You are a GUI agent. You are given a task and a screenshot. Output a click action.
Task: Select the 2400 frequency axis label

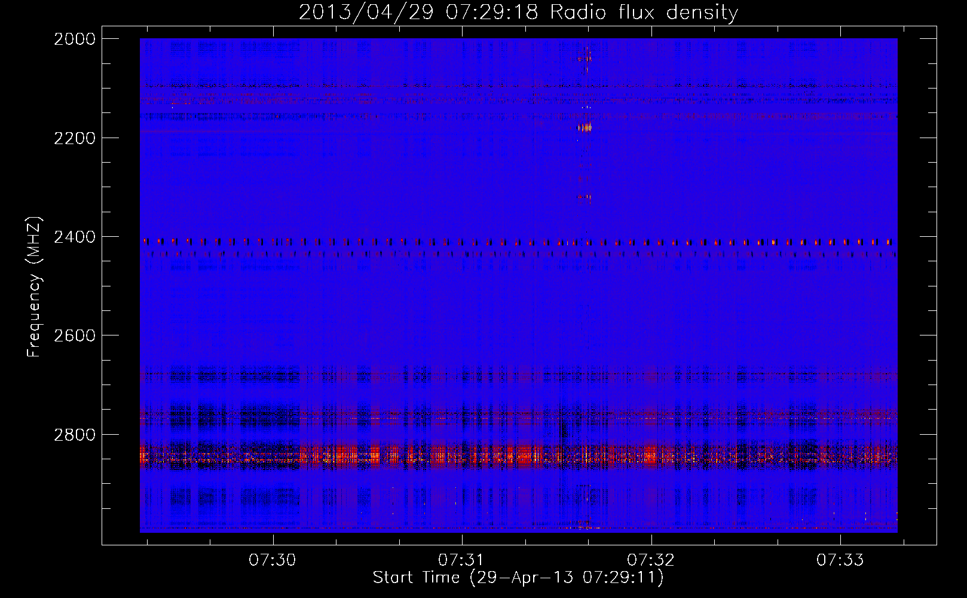[75, 237]
